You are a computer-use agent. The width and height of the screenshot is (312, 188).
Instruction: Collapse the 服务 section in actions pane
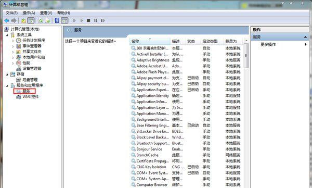pos(305,37)
